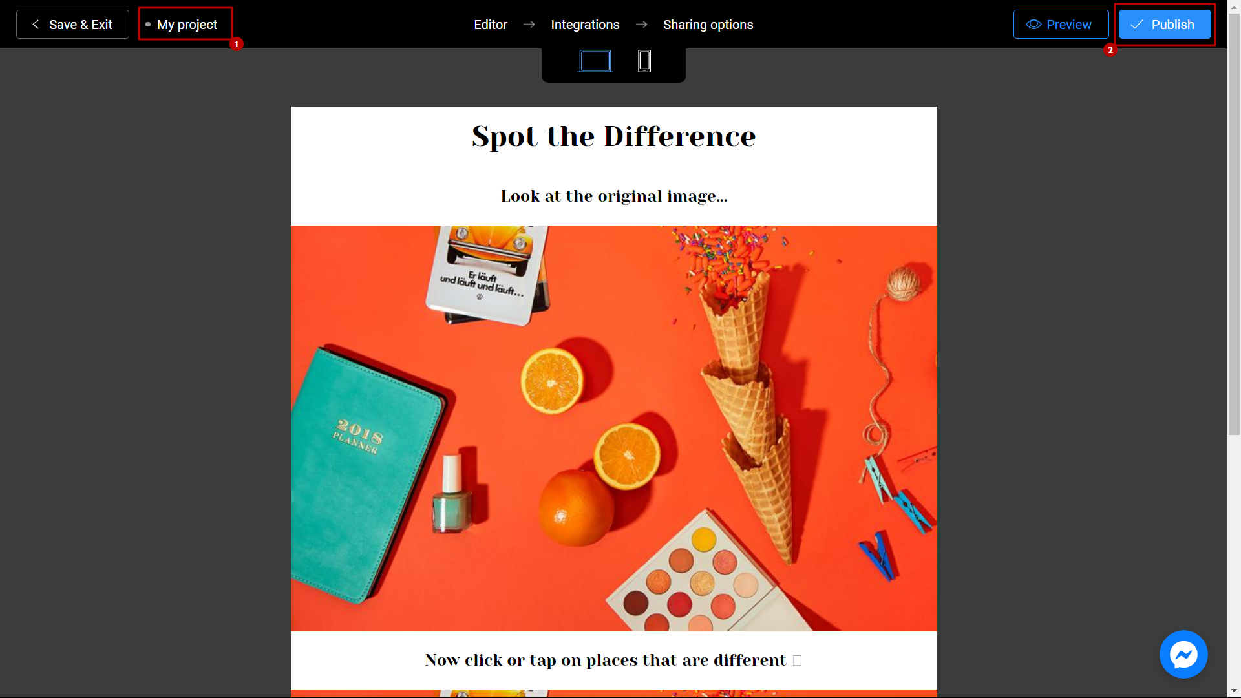Screen dimensions: 1241x698
Task: Click the Integrations navigation icon
Action: 585,24
